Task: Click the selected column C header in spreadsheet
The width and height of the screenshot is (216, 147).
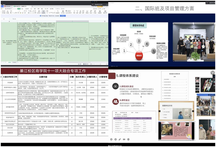Action: 72,21
